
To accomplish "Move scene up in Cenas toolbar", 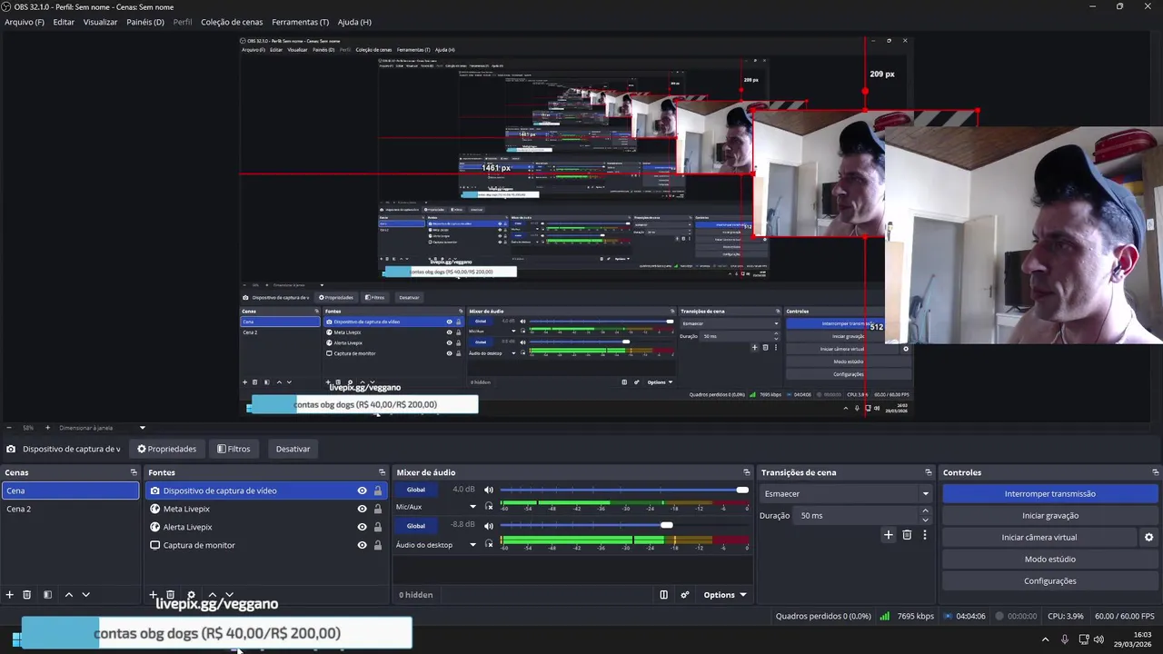I will 69,595.
